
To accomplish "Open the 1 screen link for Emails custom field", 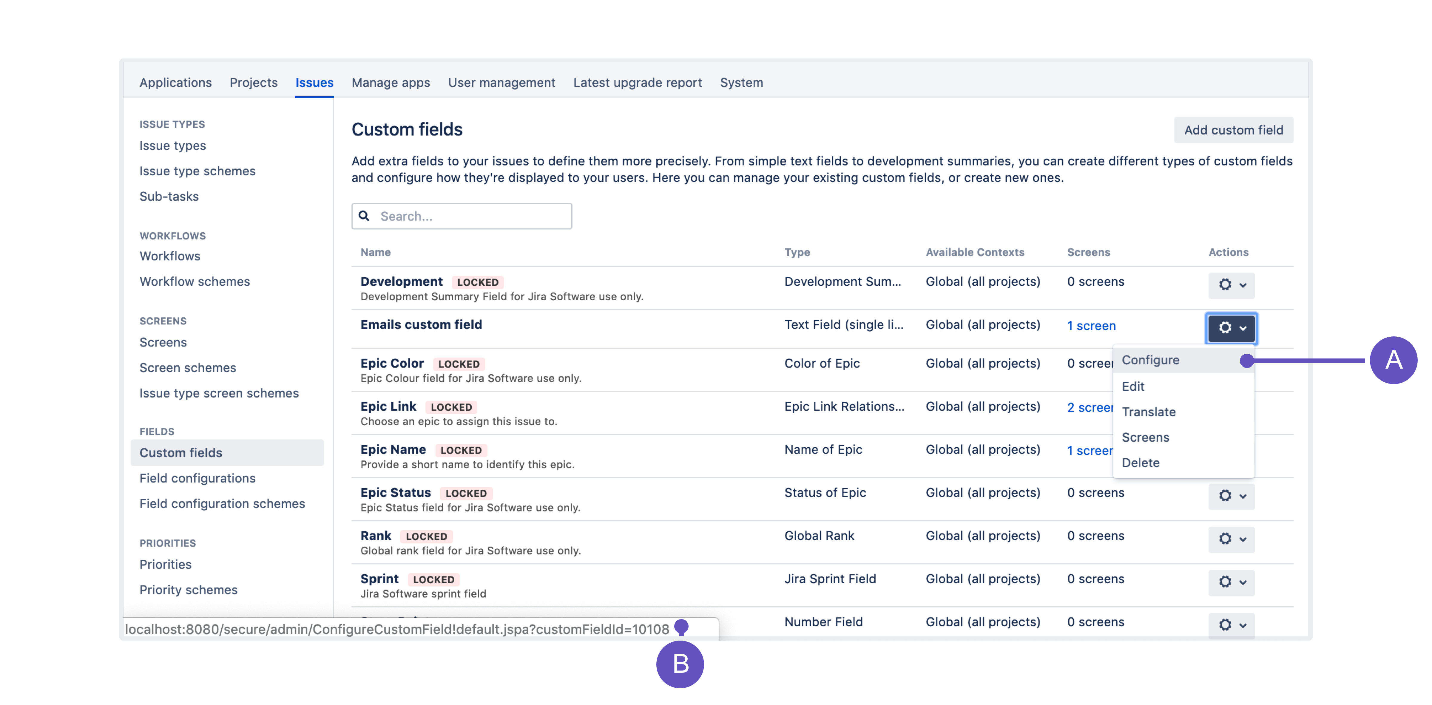I will (1091, 326).
